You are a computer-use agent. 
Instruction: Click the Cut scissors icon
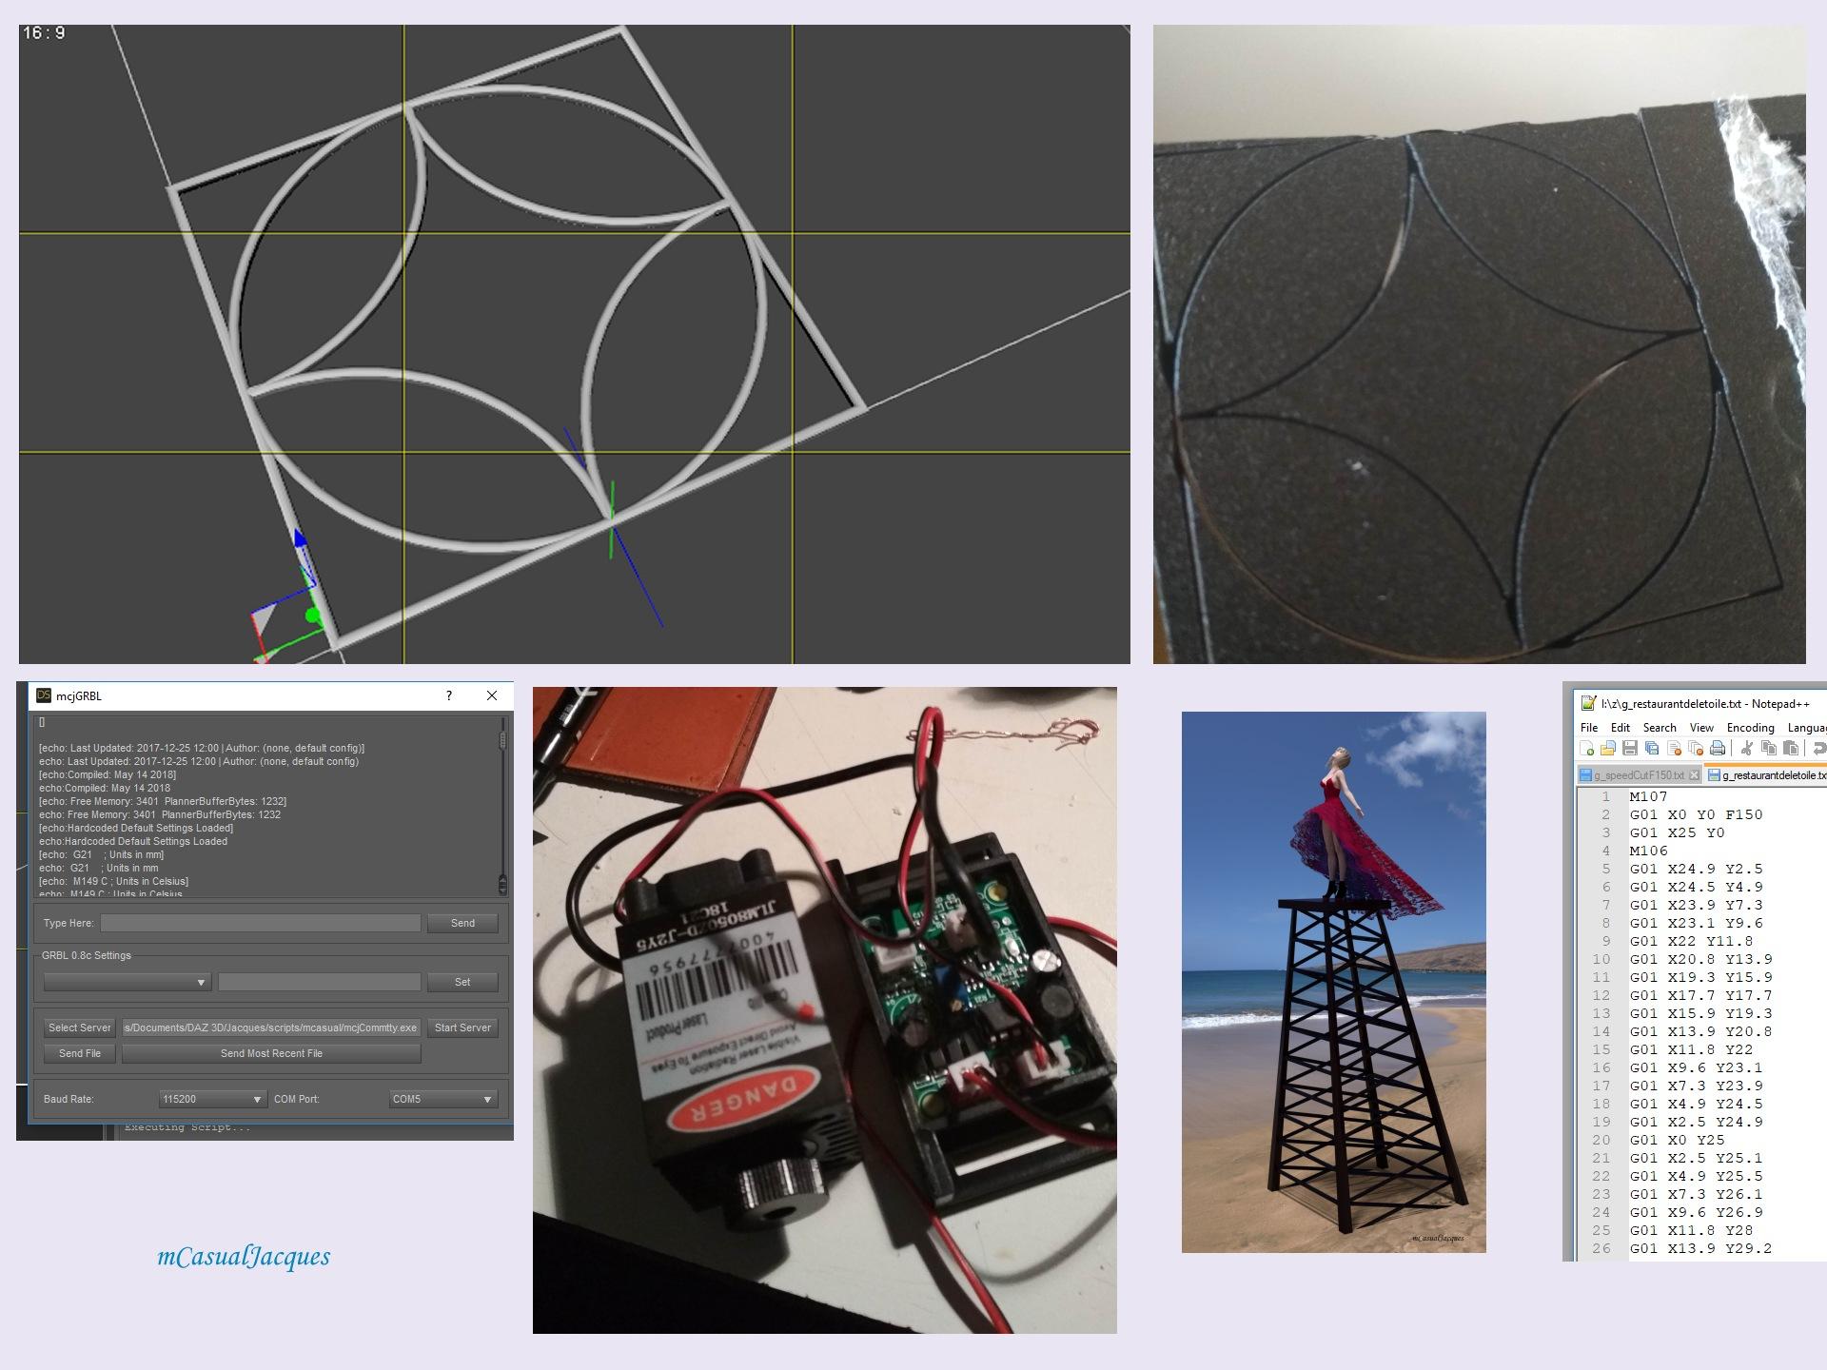click(x=1747, y=749)
